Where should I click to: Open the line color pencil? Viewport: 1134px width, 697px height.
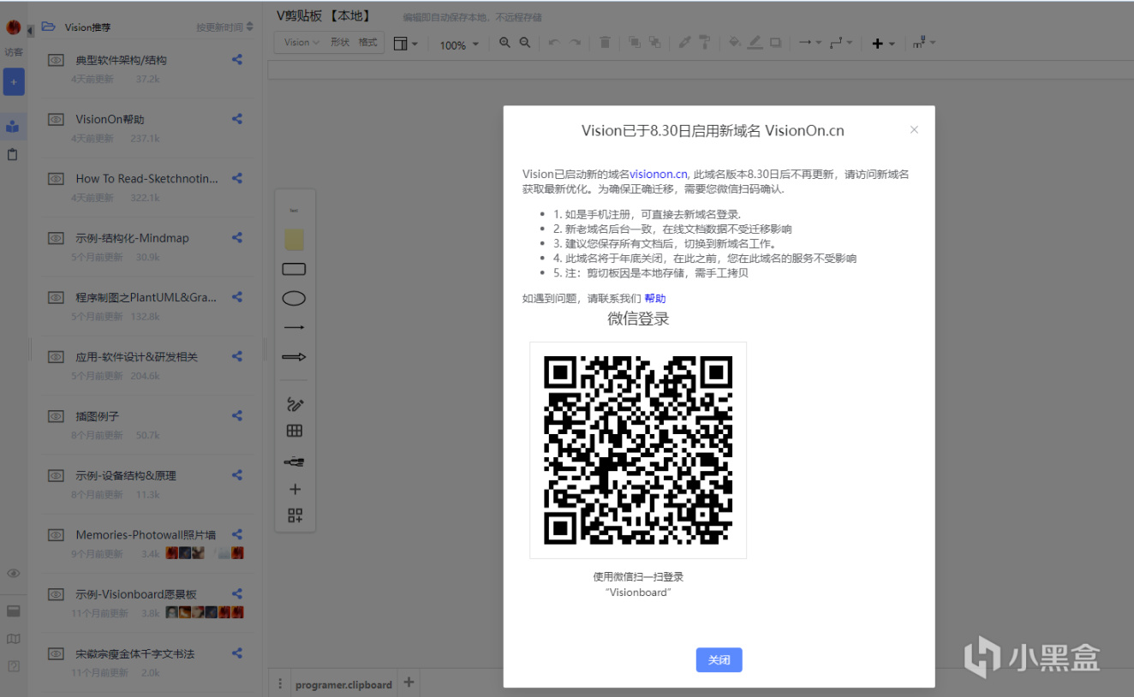click(755, 43)
